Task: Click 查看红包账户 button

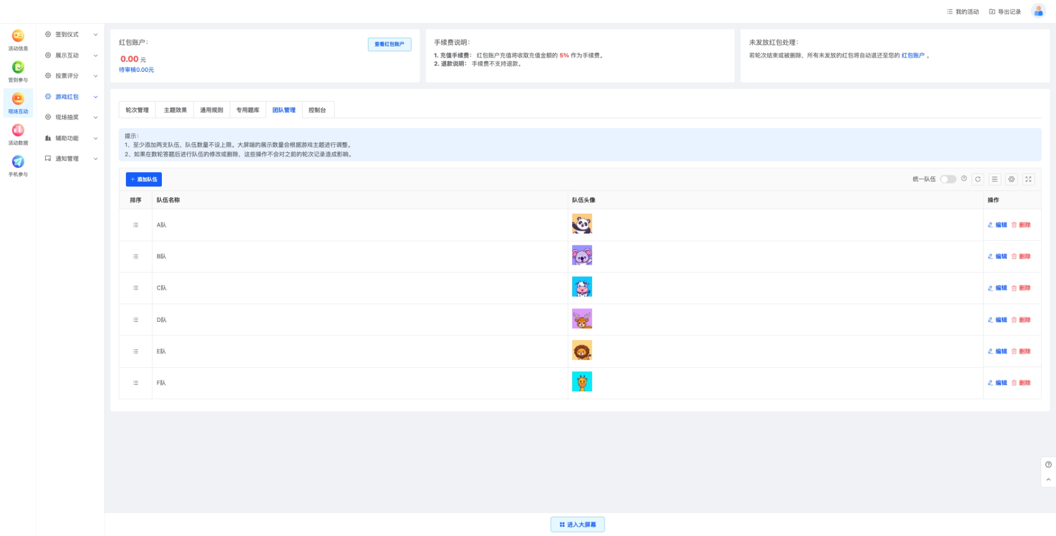Action: (x=389, y=44)
